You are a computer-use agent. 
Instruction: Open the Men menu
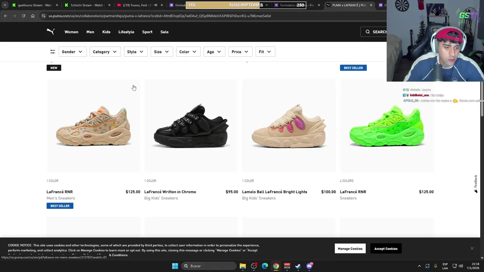pyautogui.click(x=90, y=32)
